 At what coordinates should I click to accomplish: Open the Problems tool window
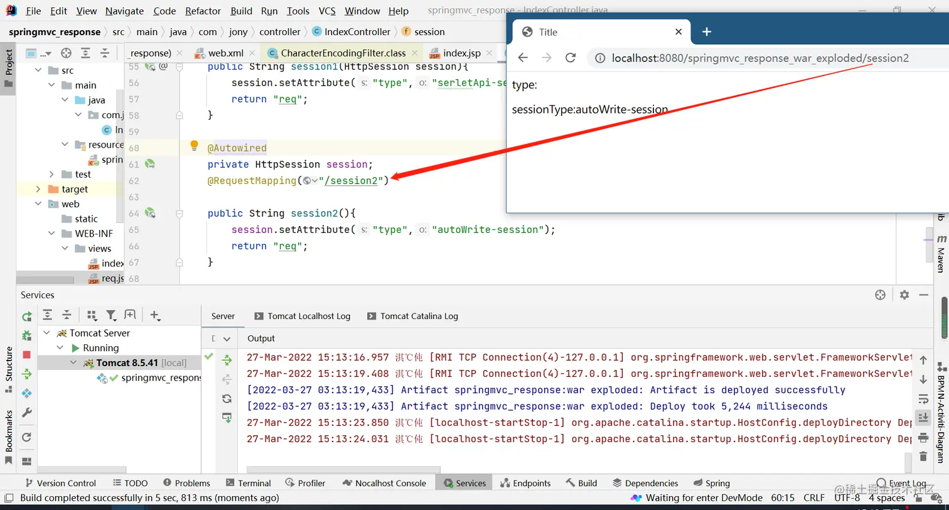coord(186,483)
